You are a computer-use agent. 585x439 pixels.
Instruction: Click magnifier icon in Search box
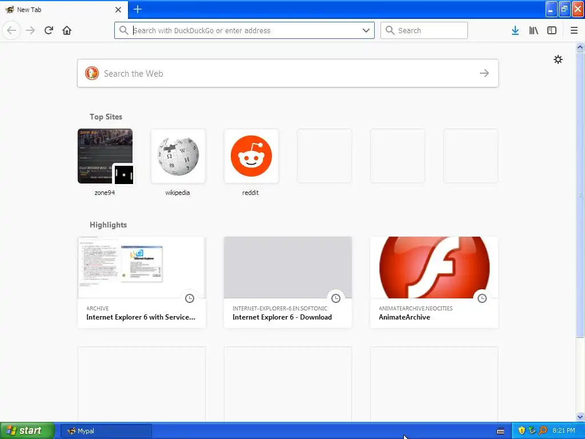390,30
